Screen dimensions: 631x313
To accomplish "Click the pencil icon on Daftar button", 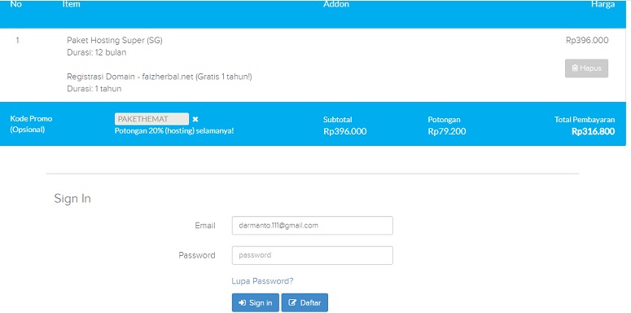I will (x=292, y=303).
